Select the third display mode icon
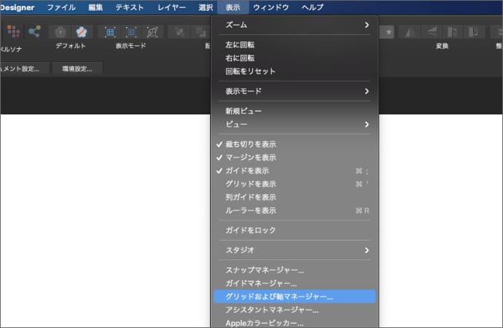 point(152,32)
